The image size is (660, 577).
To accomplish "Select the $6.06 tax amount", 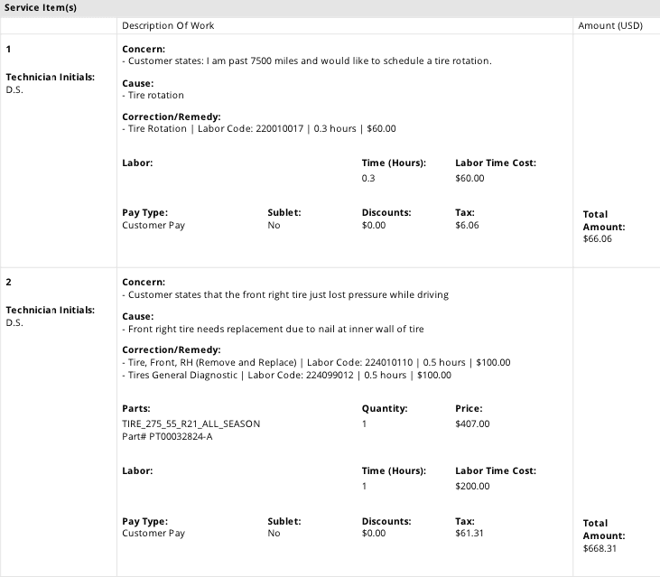I will tap(467, 225).
